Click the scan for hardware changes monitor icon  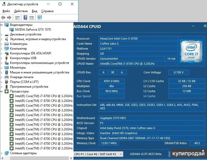click(x=40, y=17)
